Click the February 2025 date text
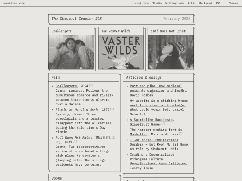 click(177, 19)
